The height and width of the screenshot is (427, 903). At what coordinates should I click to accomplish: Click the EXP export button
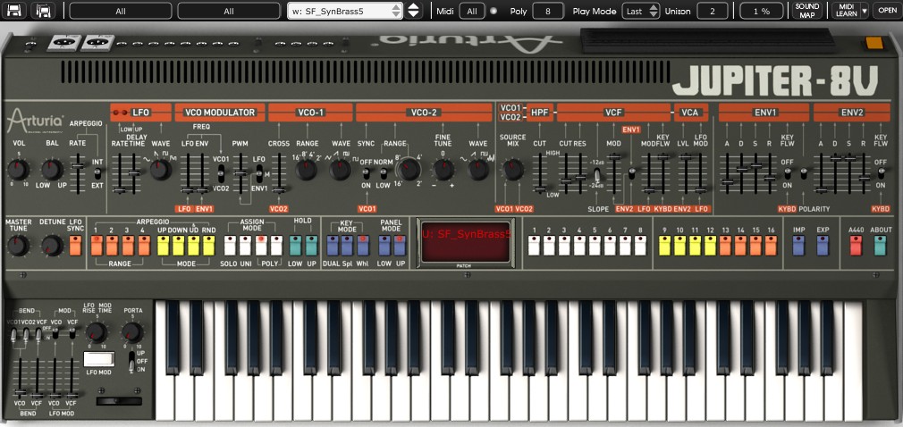coord(823,245)
